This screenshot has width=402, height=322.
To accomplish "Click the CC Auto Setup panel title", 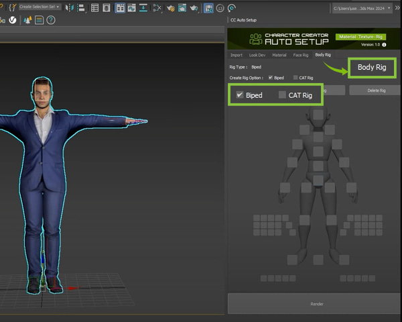I will pos(243,20).
